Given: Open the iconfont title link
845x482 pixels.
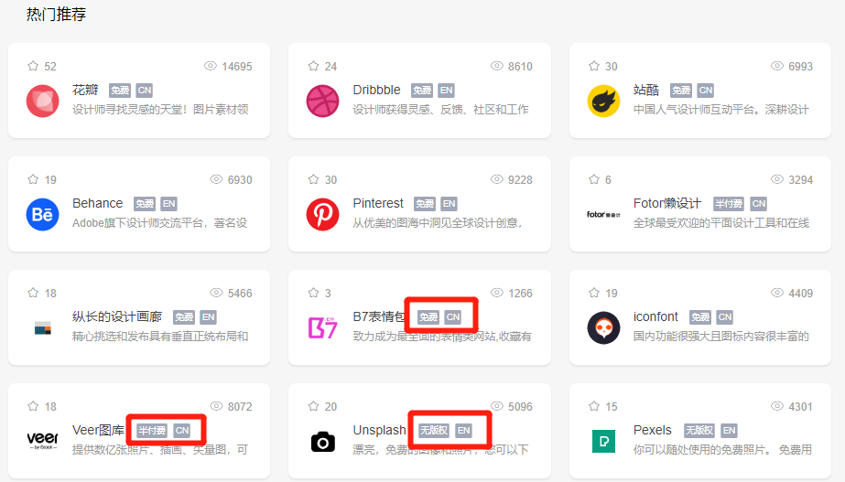Looking at the screenshot, I should coord(655,316).
